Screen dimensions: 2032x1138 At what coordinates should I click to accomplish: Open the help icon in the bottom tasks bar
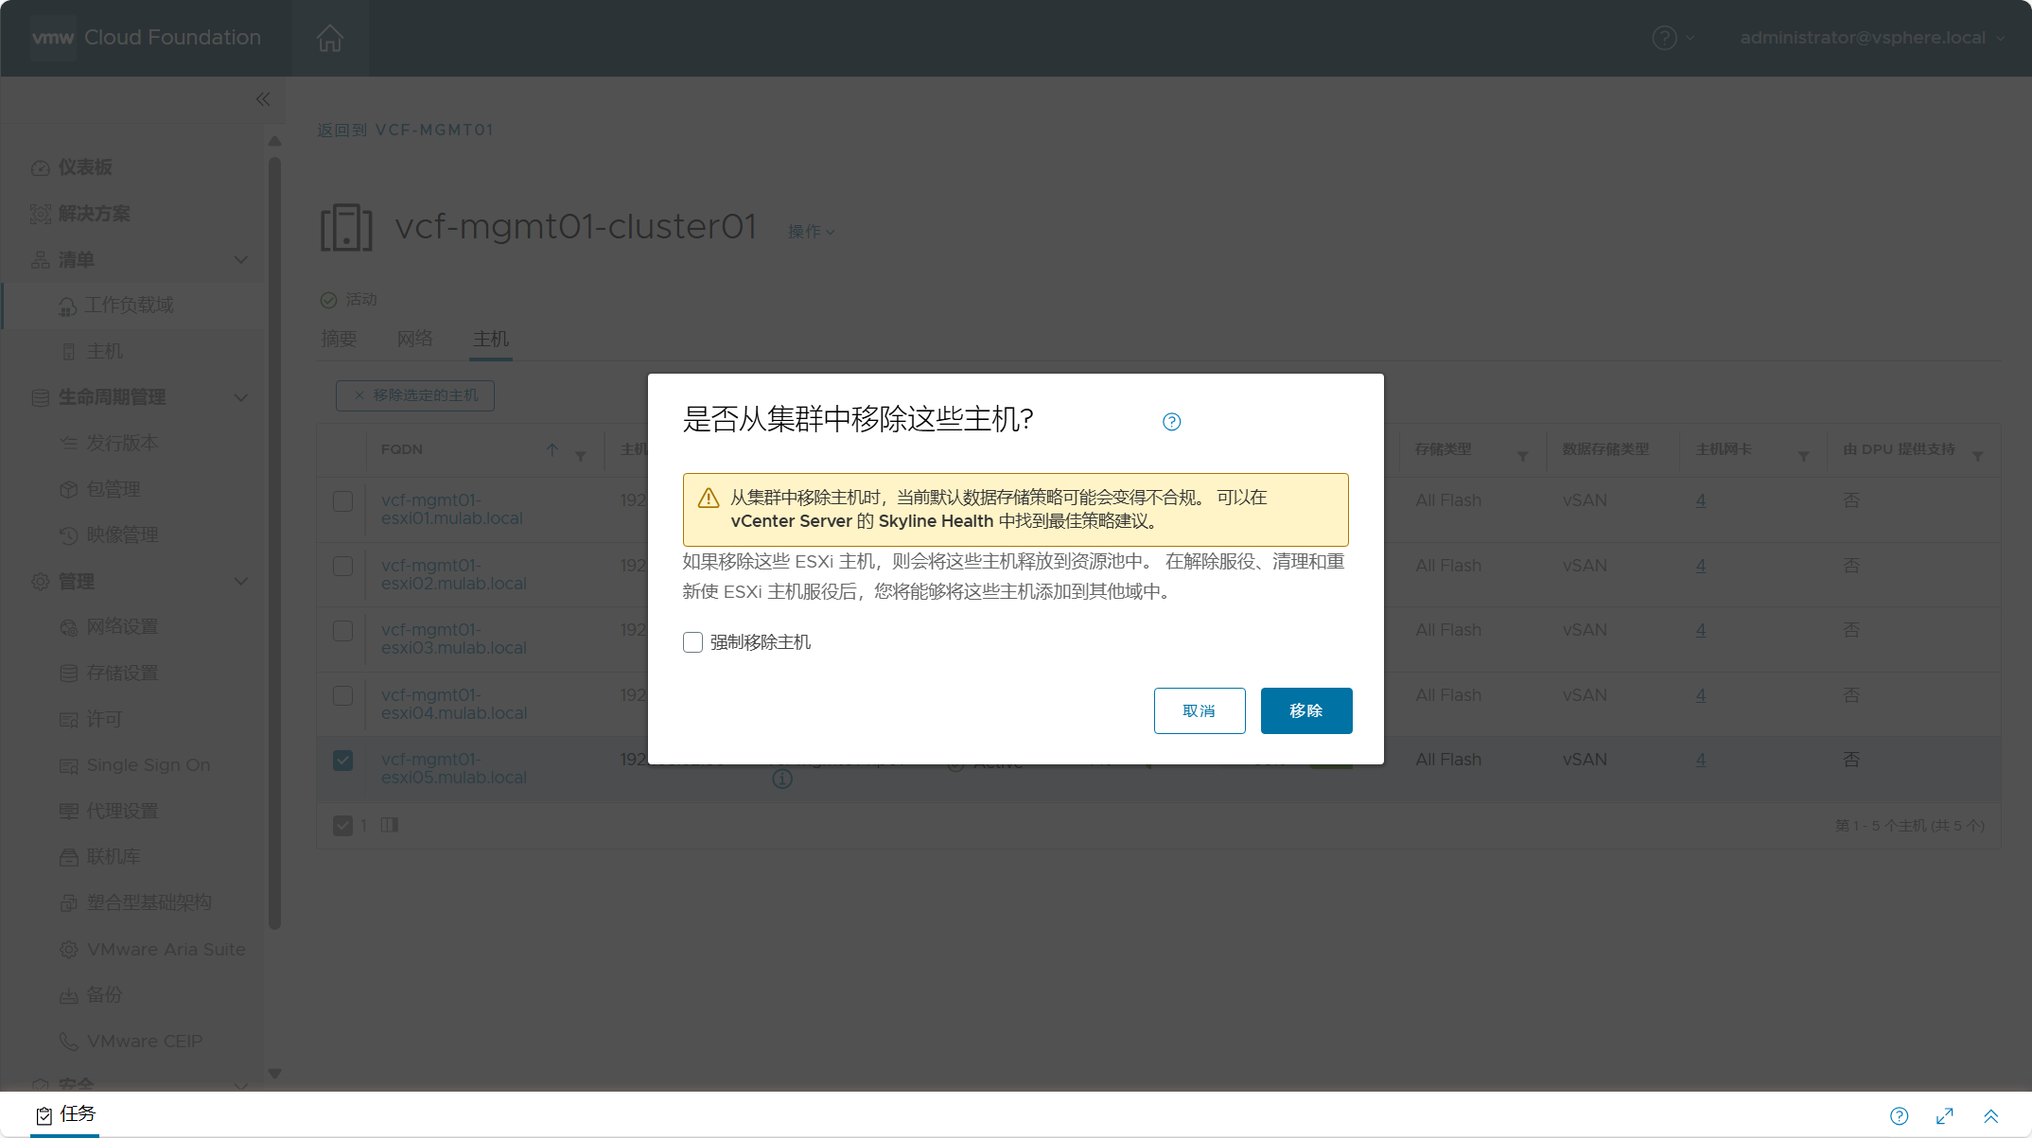click(x=1899, y=1116)
